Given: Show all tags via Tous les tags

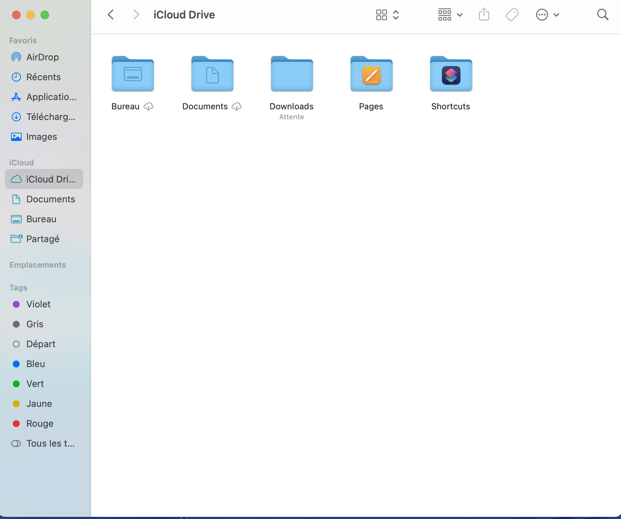Looking at the screenshot, I should tap(50, 443).
